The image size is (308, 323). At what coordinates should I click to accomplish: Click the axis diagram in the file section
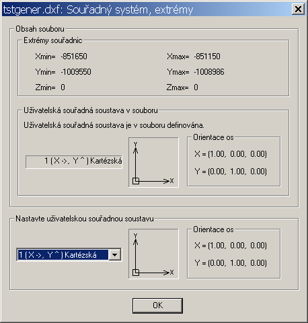click(153, 162)
